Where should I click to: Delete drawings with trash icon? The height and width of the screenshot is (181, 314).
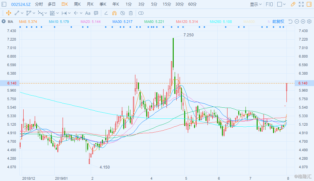point(131,13)
